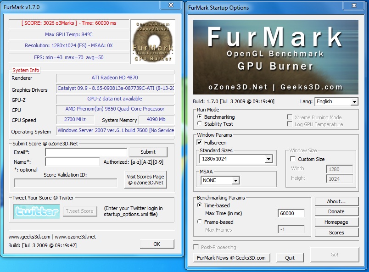Screen dimensions: 369x272
Task: Click the Max Frames field
Action: (291, 229)
